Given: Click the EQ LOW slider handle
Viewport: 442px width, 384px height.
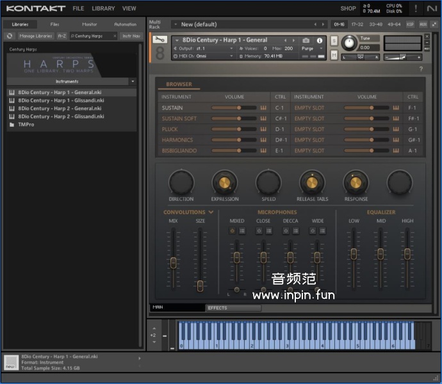Looking at the screenshot, I should point(354,254).
